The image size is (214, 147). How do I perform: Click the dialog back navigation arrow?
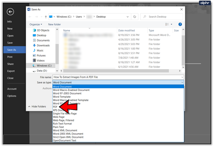(30, 17)
